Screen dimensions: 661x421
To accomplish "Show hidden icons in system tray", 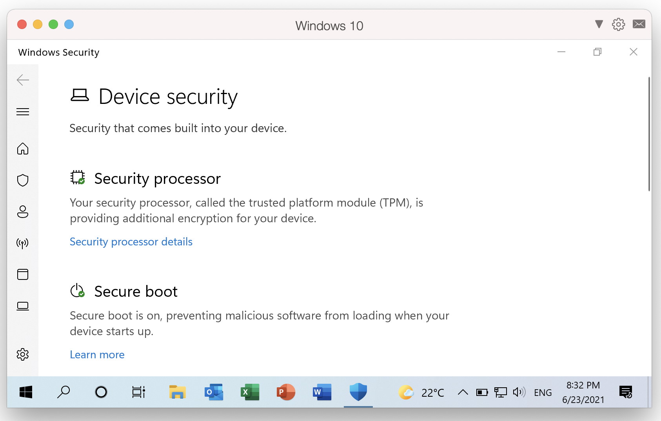I will [x=463, y=392].
